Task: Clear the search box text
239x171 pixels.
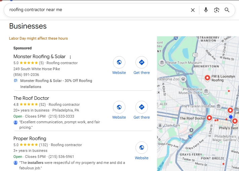Action: coord(193,10)
